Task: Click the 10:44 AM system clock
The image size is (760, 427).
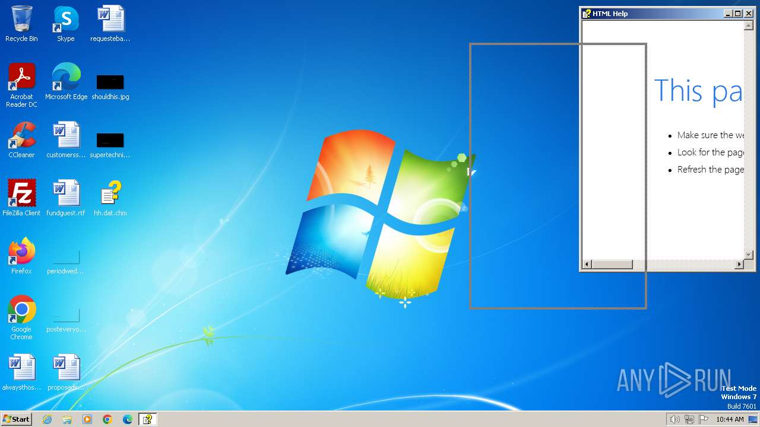Action: 730,419
